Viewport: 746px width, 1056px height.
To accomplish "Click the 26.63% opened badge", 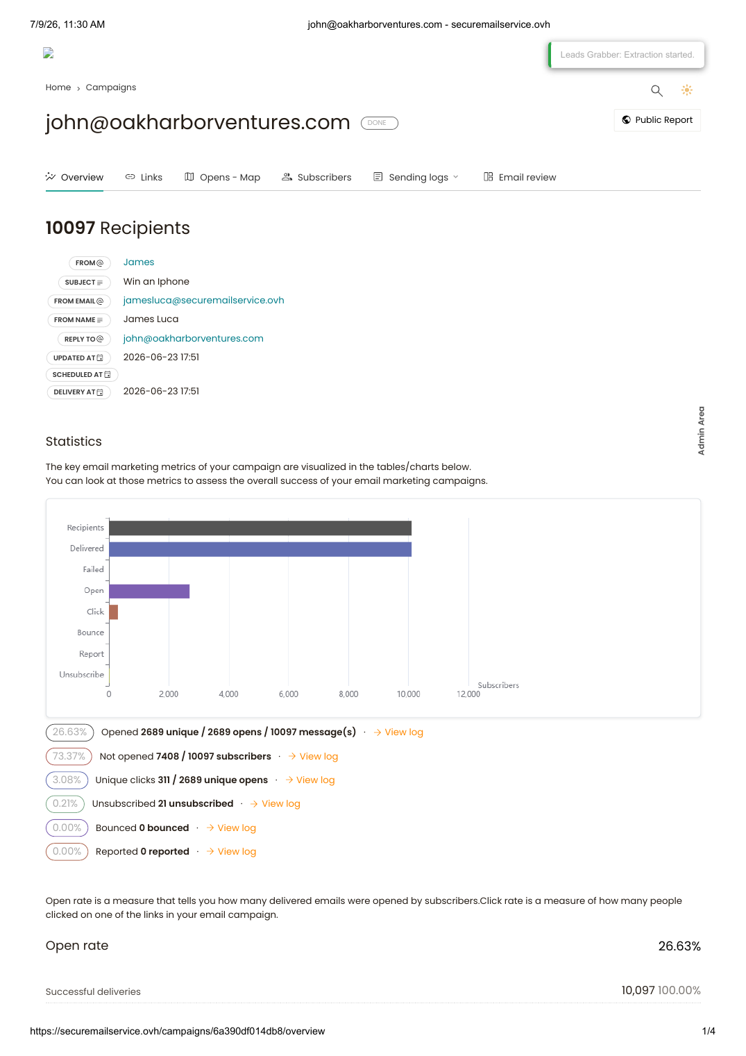I will point(70,732).
